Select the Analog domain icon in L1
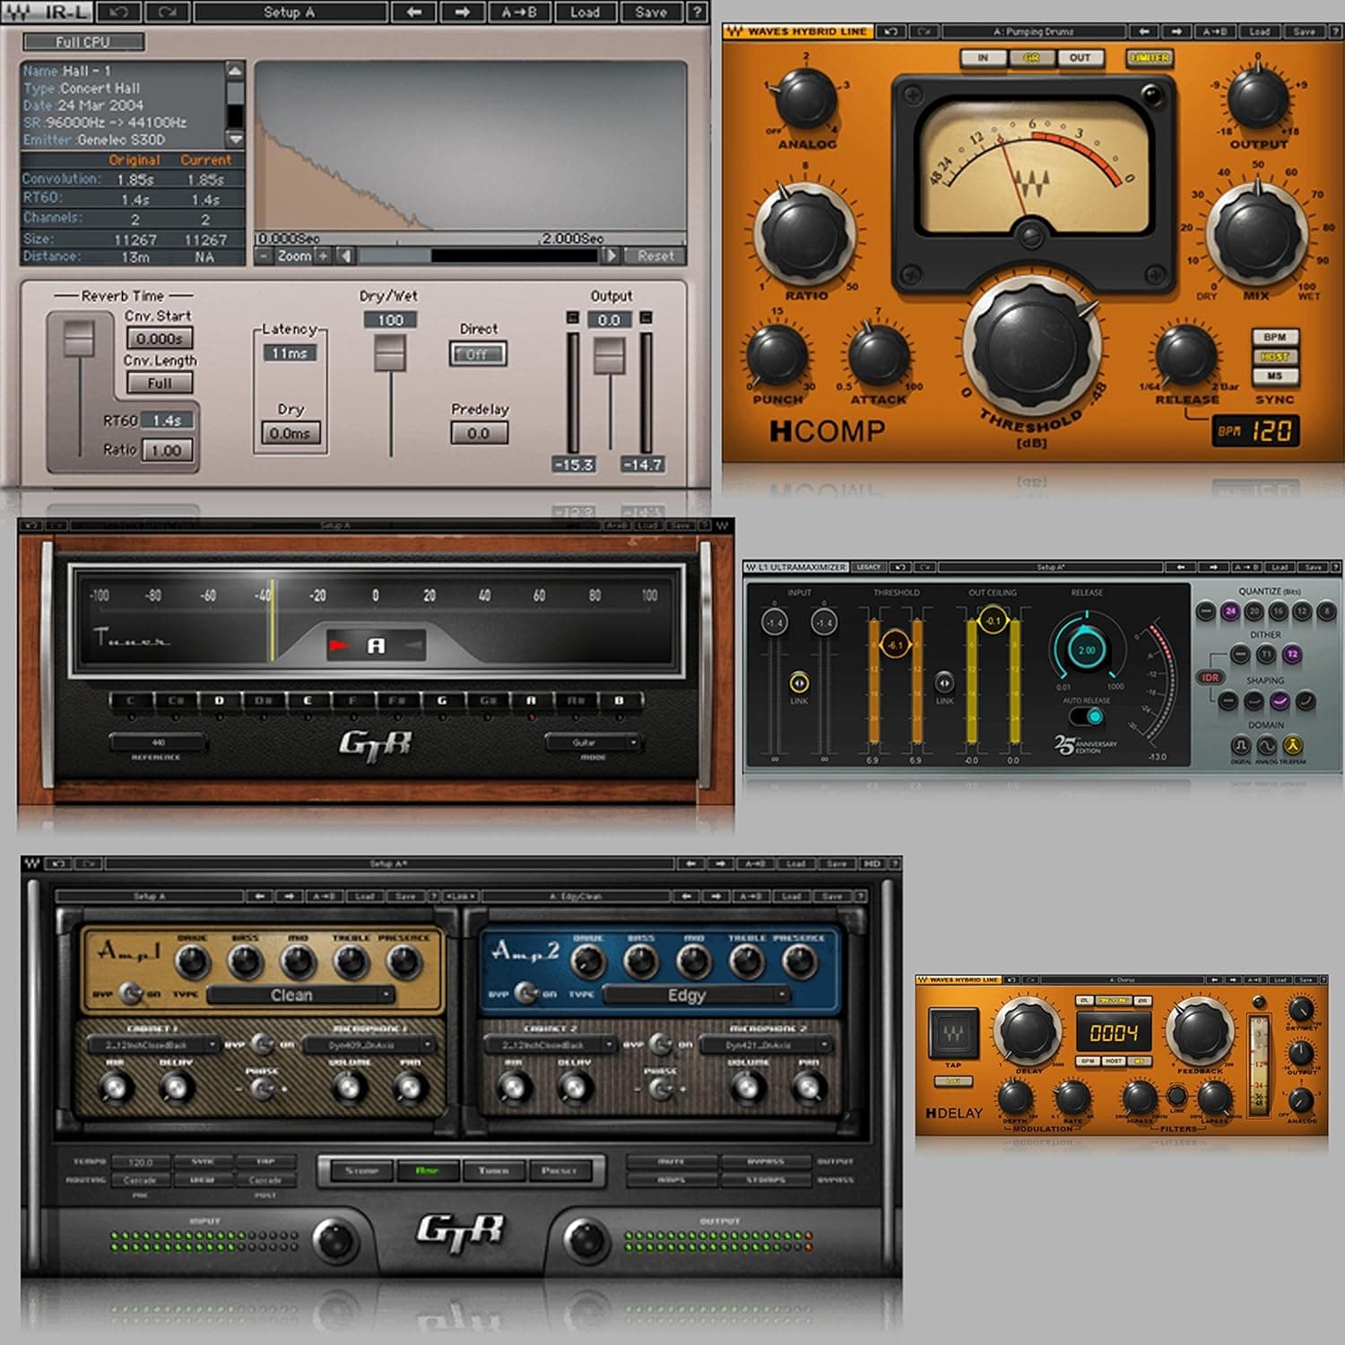This screenshot has width=1345, height=1345. point(1267,746)
